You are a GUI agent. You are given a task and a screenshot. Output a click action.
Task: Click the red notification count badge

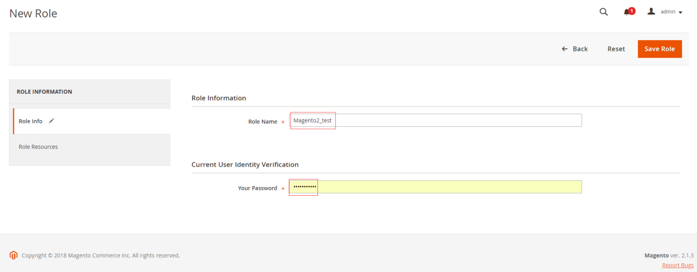tap(632, 10)
